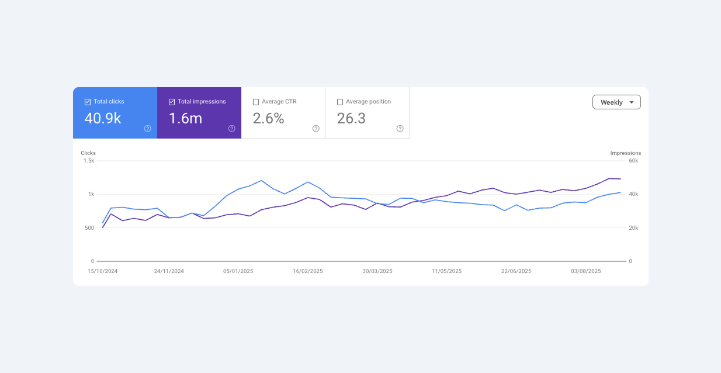Click the help icon on Total impressions card
Image resolution: width=721 pixels, height=373 pixels.
click(232, 129)
